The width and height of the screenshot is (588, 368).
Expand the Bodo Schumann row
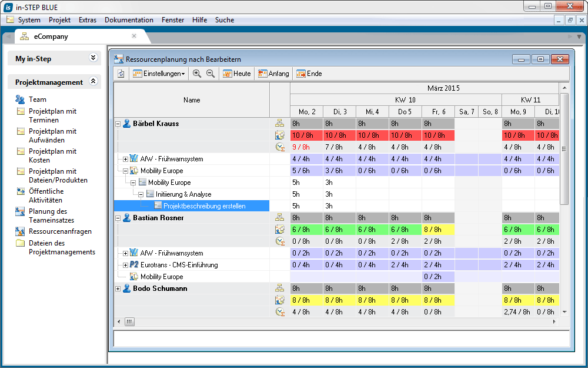(x=118, y=289)
